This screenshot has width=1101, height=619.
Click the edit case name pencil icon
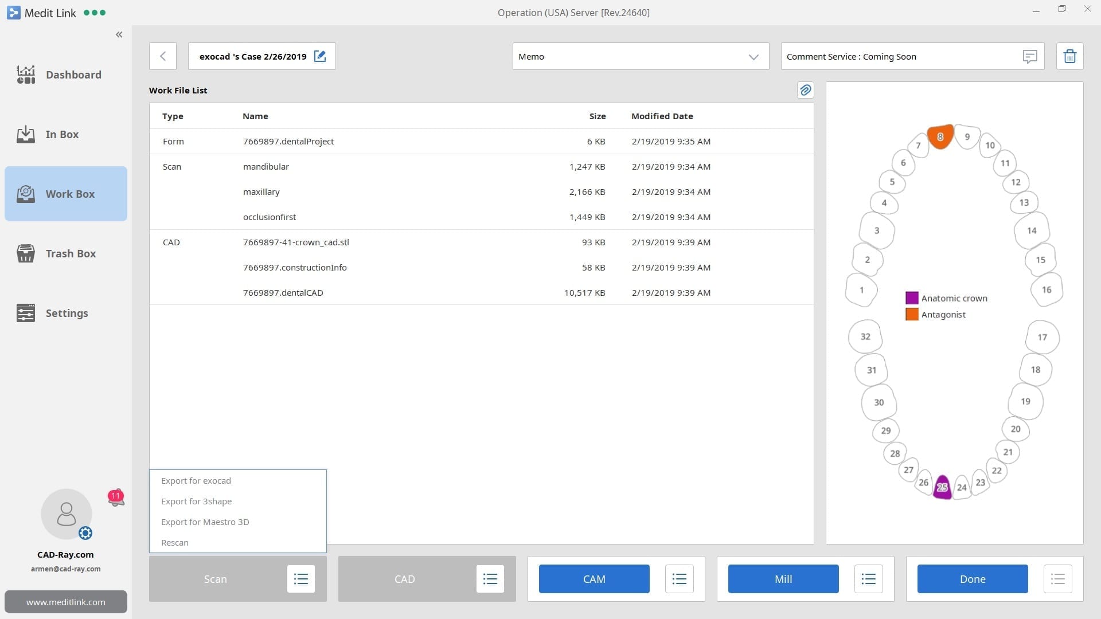(x=320, y=56)
